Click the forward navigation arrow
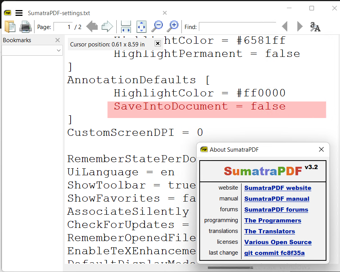340x272 pixels. 107,27
